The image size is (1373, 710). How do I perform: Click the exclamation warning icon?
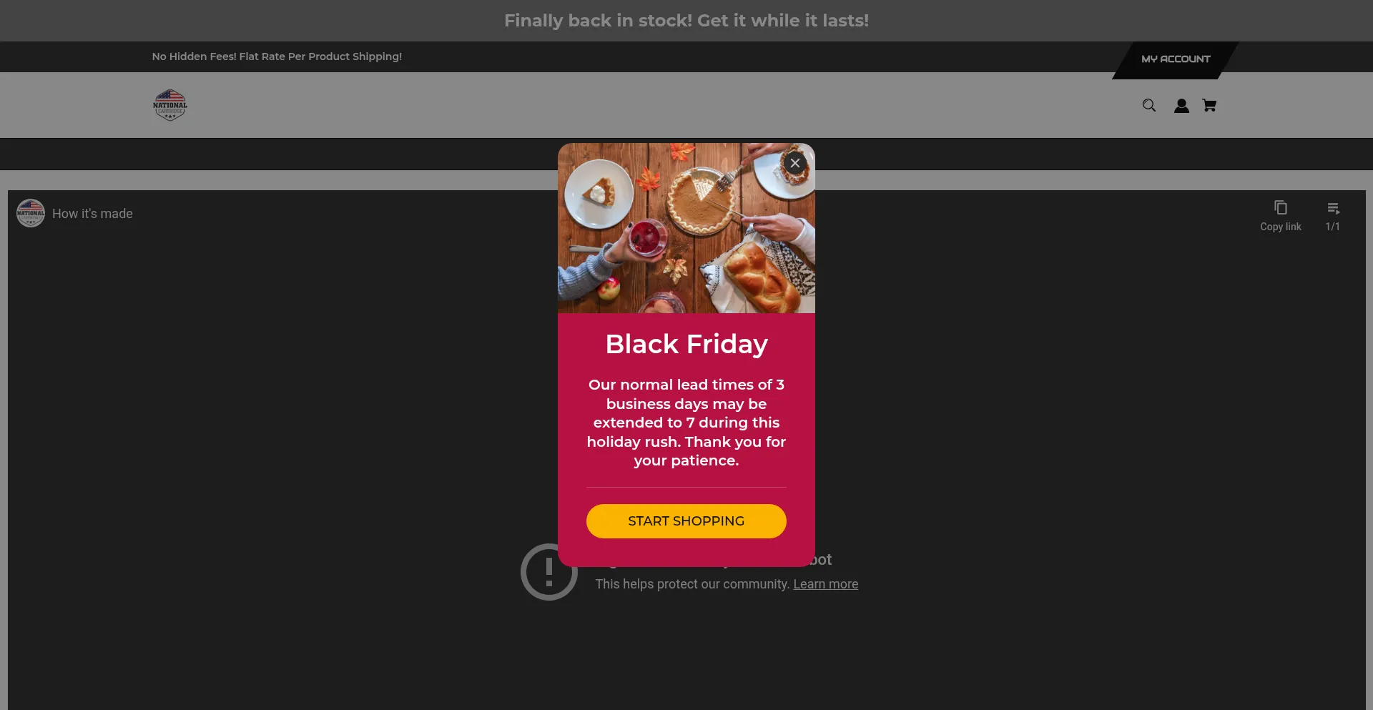click(x=548, y=572)
